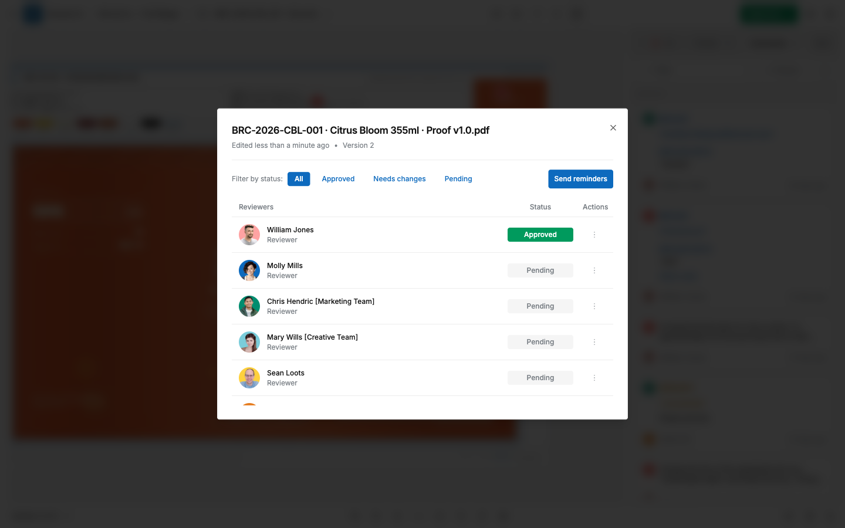Click Chris Hendric's Pending status badge

540,306
